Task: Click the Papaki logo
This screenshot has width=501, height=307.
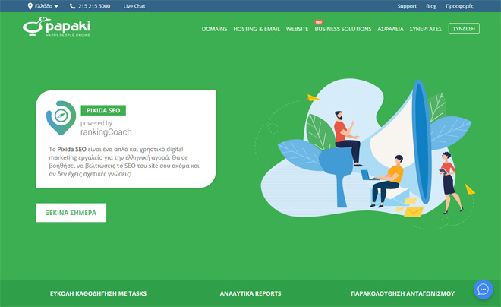Action: coord(57,27)
